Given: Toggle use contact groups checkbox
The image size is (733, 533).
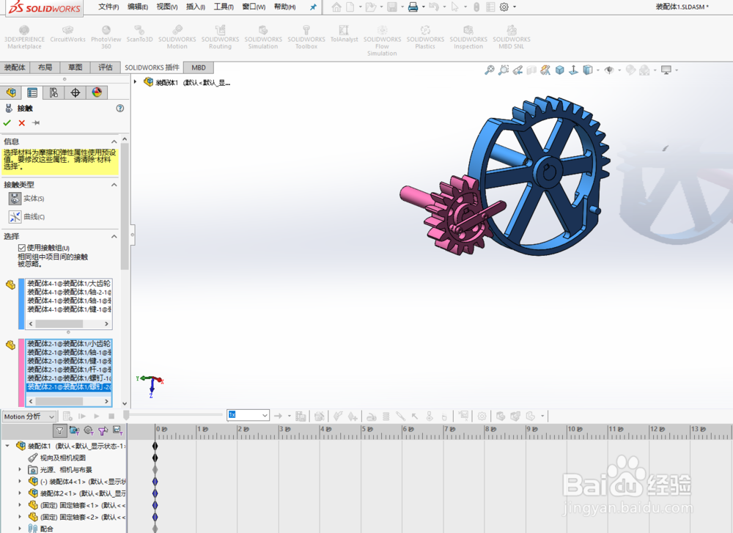Looking at the screenshot, I should tap(21, 248).
